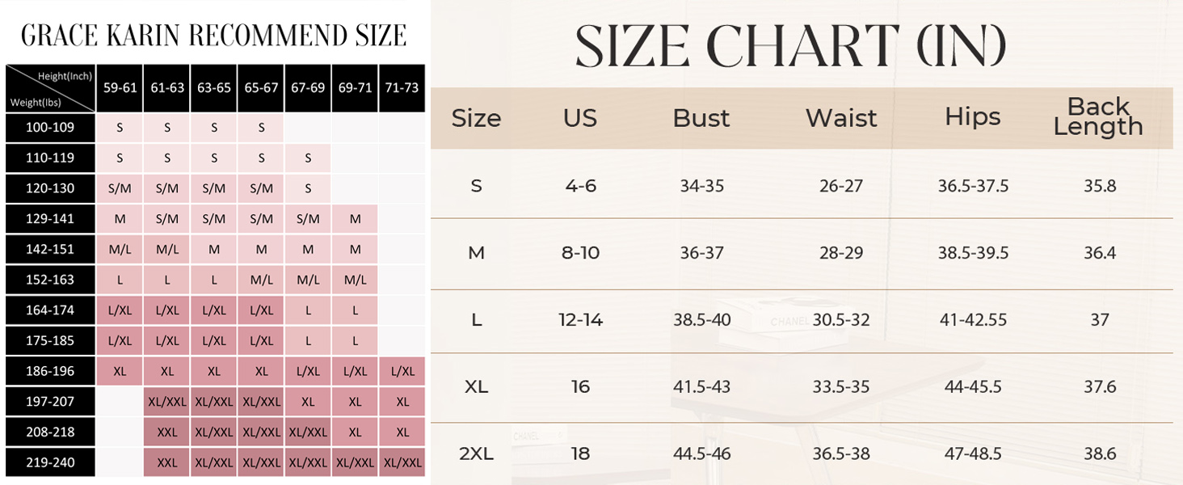This screenshot has height=485, width=1183.
Task: Select the 59-61 height column header
Action: click(x=120, y=87)
